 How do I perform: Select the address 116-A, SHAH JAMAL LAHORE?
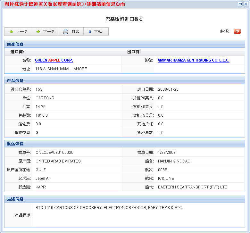(61, 69)
